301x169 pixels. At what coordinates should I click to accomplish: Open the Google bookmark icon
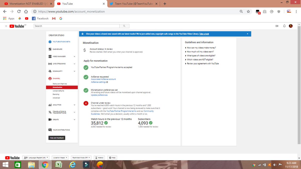[x=61, y=19]
